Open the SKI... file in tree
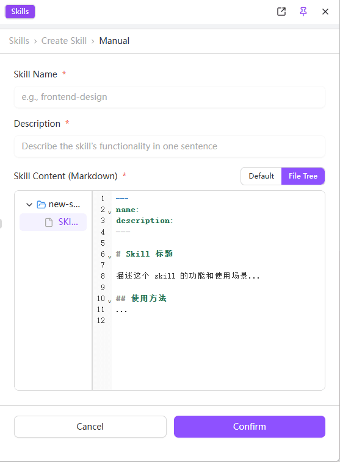Screen dimensions: 340x462 click(53, 222)
